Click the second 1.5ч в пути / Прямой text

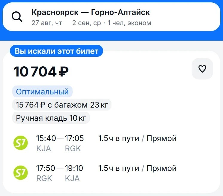(137, 168)
